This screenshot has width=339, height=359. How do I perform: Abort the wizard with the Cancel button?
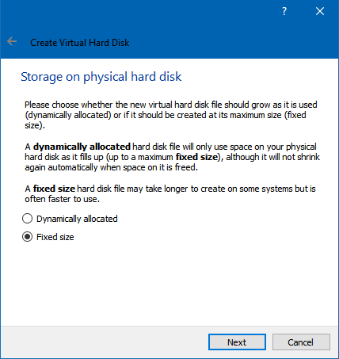click(301, 342)
